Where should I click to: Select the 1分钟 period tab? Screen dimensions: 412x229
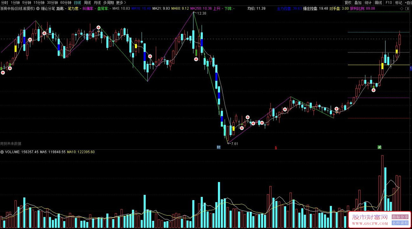point(15,3)
